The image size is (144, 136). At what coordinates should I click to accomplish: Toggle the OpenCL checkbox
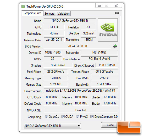coord(46,117)
